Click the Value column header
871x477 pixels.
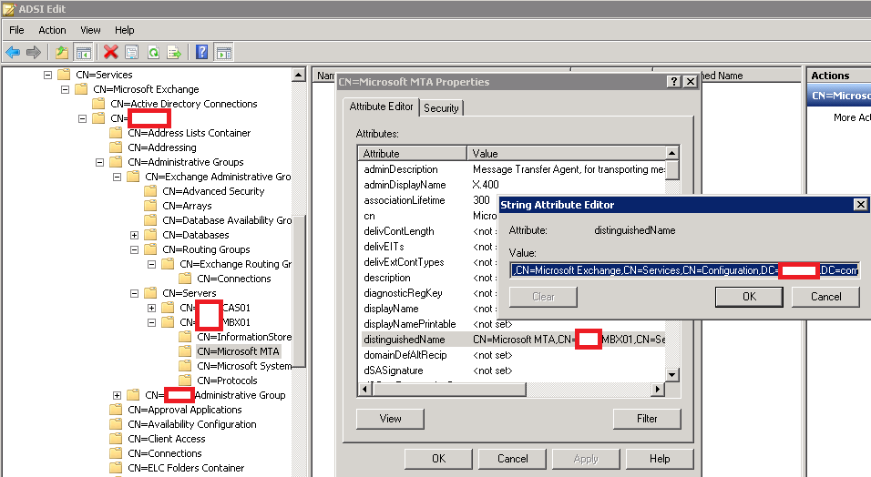(x=566, y=153)
